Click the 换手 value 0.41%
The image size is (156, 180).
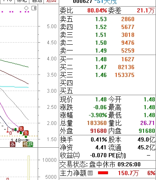99,140
